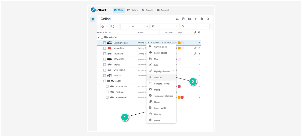This screenshot has height=137, width=302.
Task: Click the refresh icon
Action: click(x=208, y=19)
